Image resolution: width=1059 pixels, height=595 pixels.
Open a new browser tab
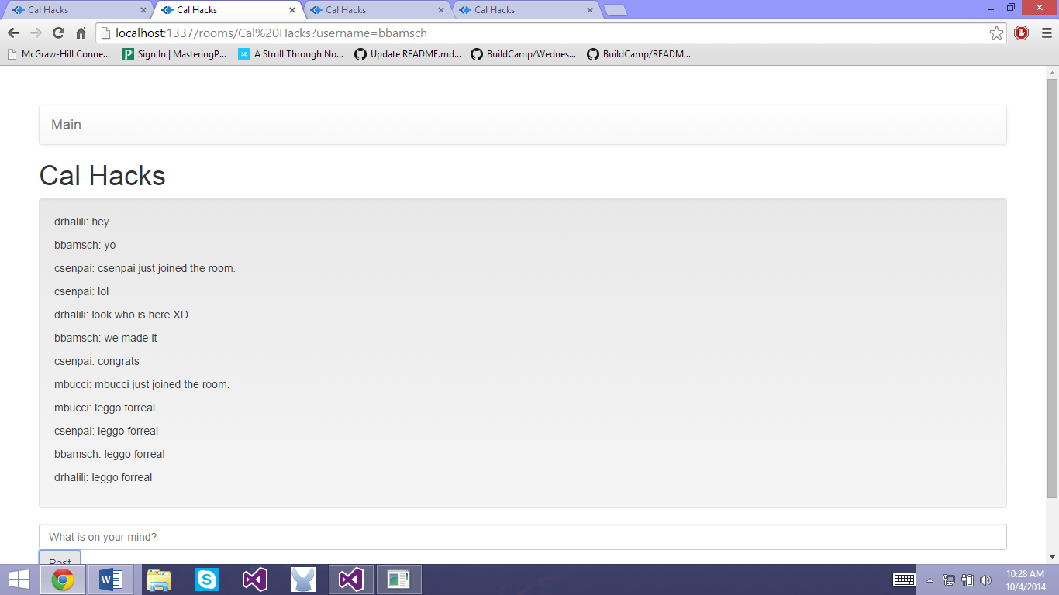[616, 10]
